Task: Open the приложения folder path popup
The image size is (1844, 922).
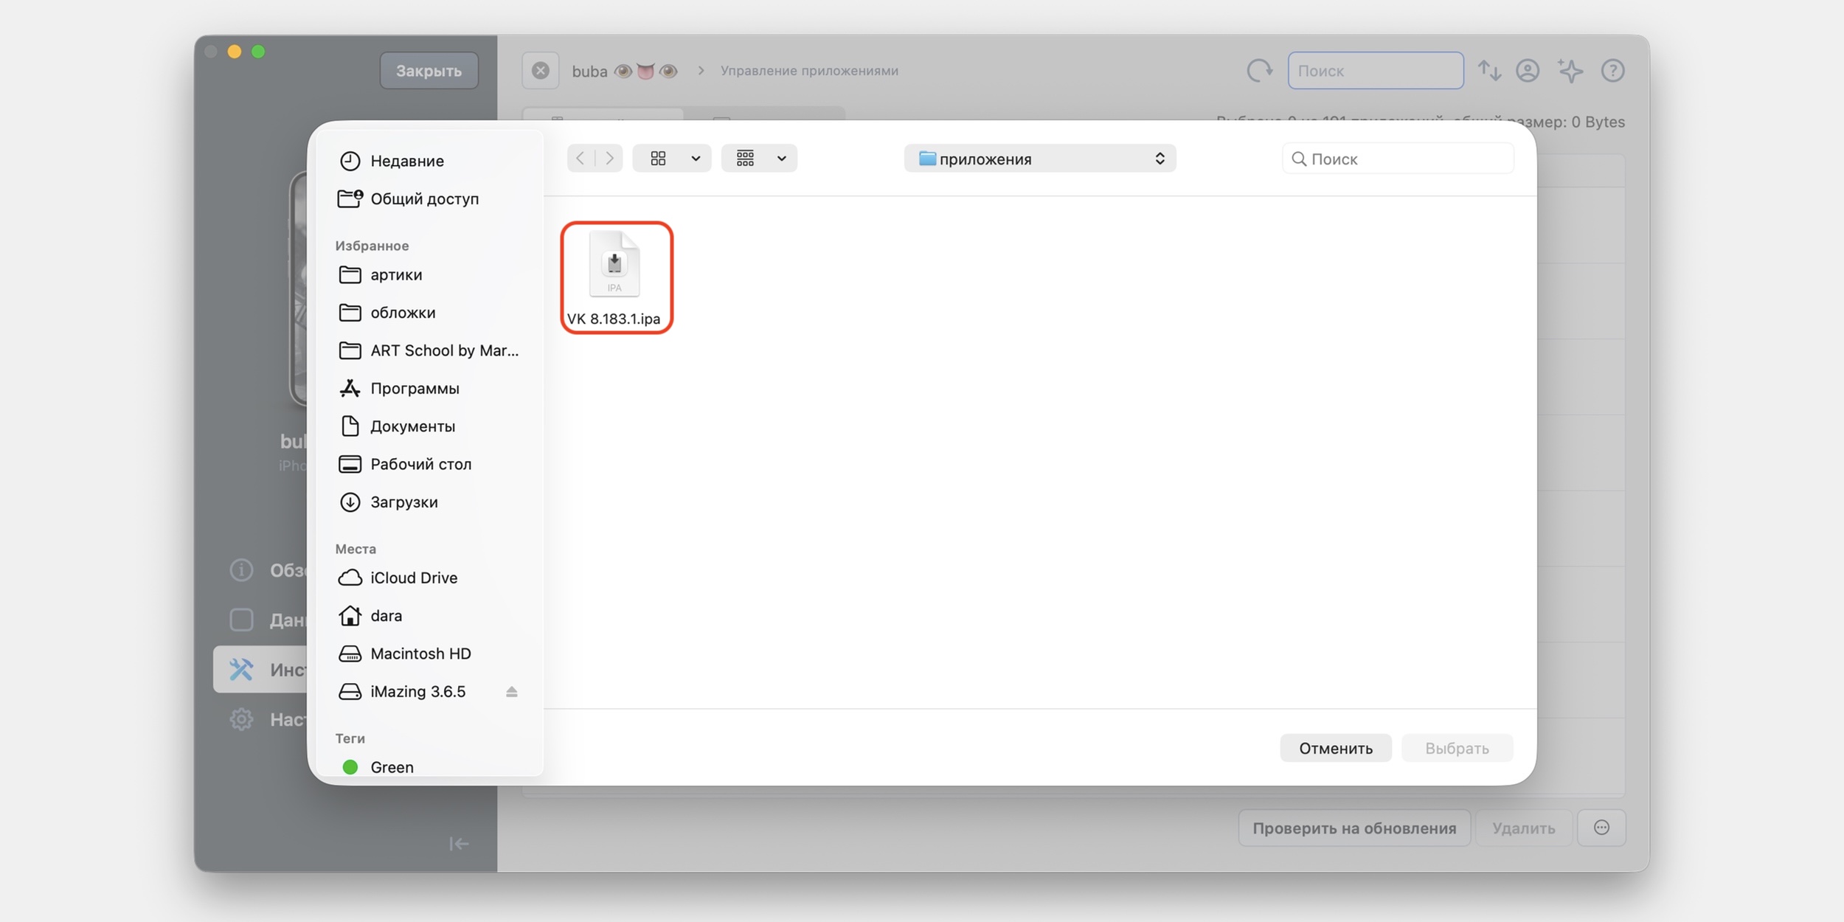Action: tap(1040, 159)
